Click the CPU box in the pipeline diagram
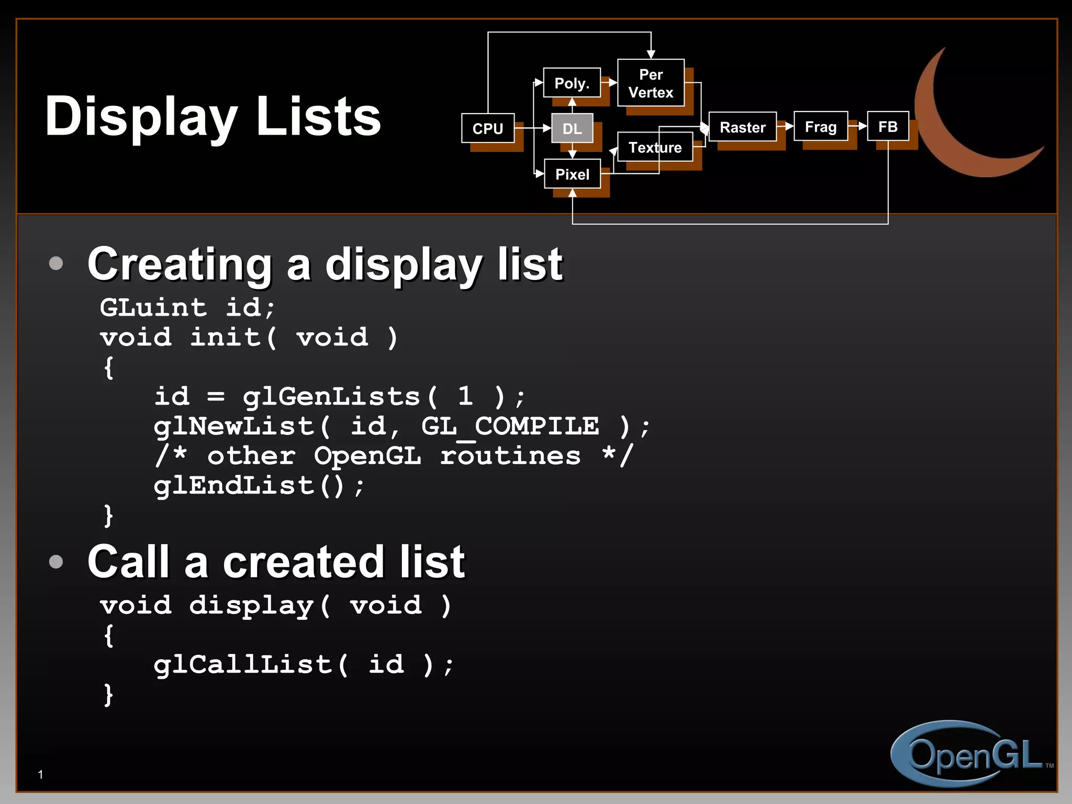 488,128
